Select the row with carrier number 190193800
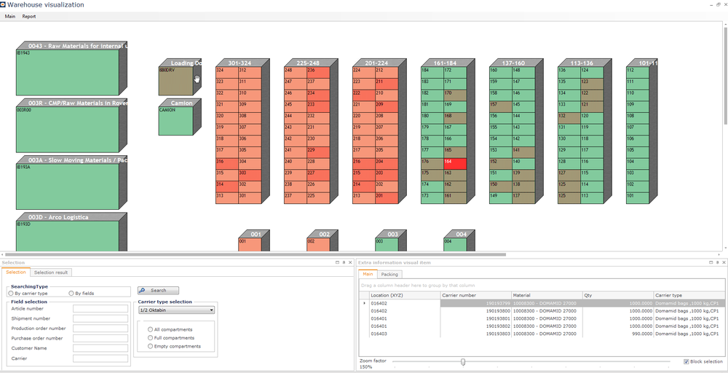Viewport: 728px width, 373px height. click(542, 311)
